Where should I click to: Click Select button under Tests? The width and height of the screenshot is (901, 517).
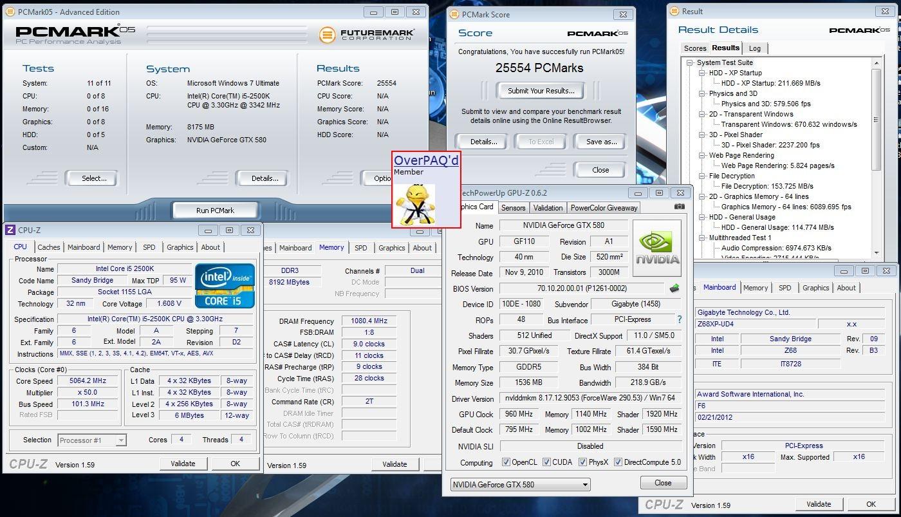click(94, 178)
